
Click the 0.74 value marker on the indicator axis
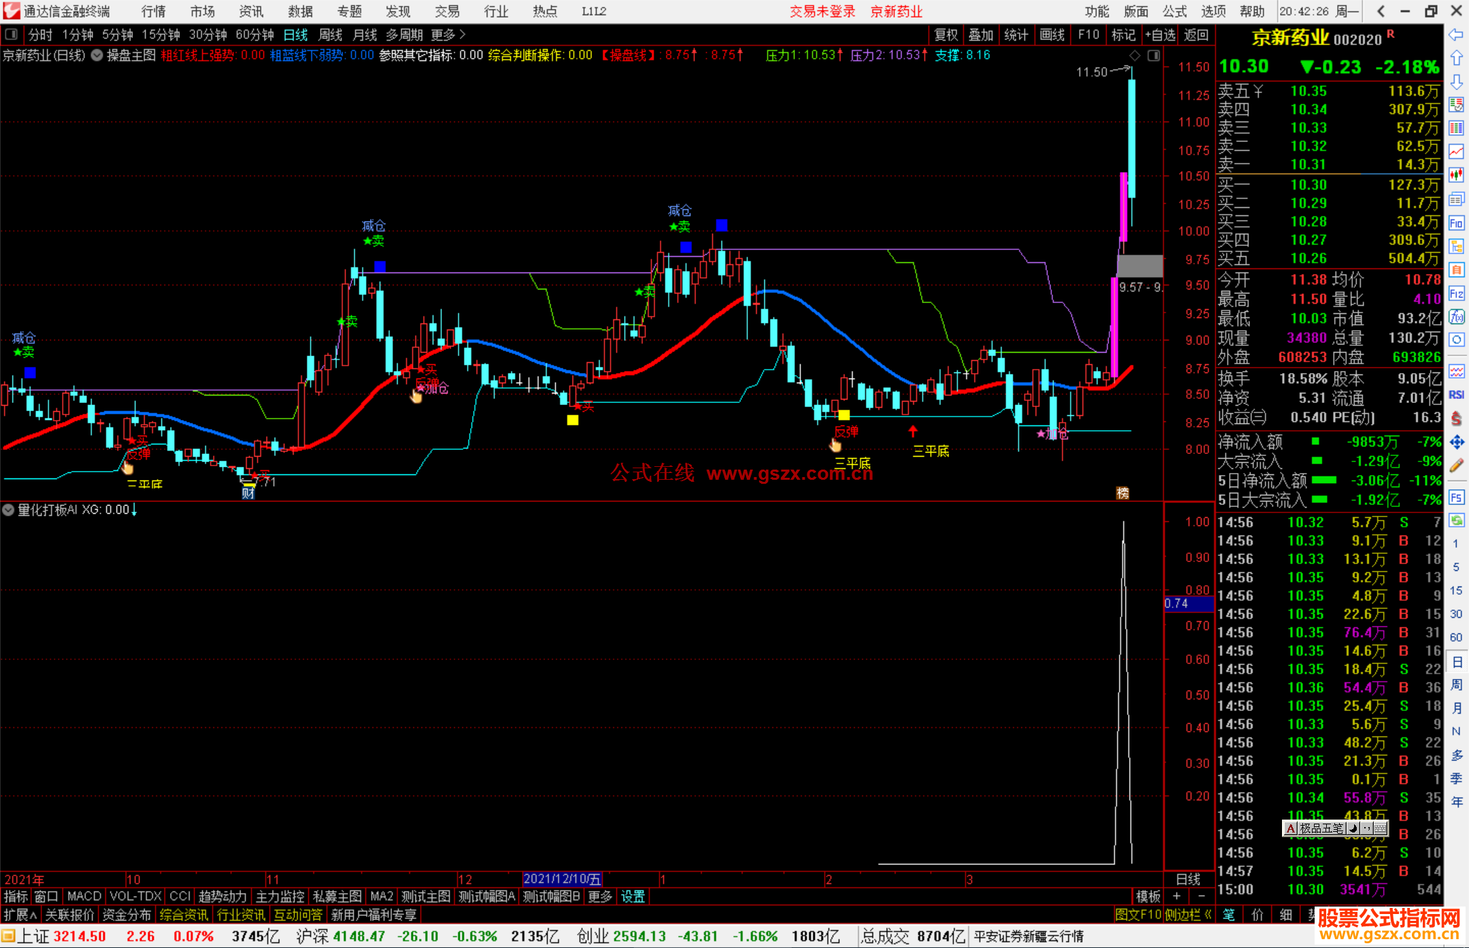[1189, 603]
